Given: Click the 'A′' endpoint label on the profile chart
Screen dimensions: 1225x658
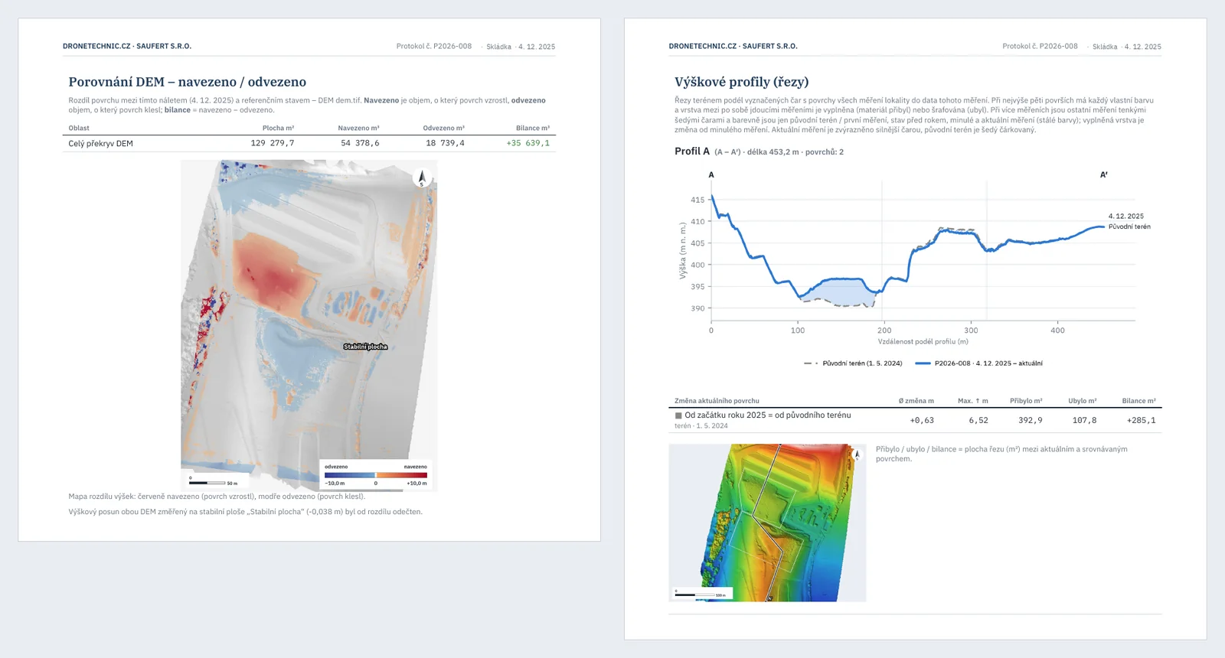Looking at the screenshot, I should click(x=1104, y=174).
